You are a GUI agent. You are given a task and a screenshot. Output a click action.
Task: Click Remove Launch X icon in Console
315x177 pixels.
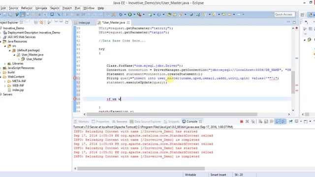pyautogui.click(x=247, y=121)
